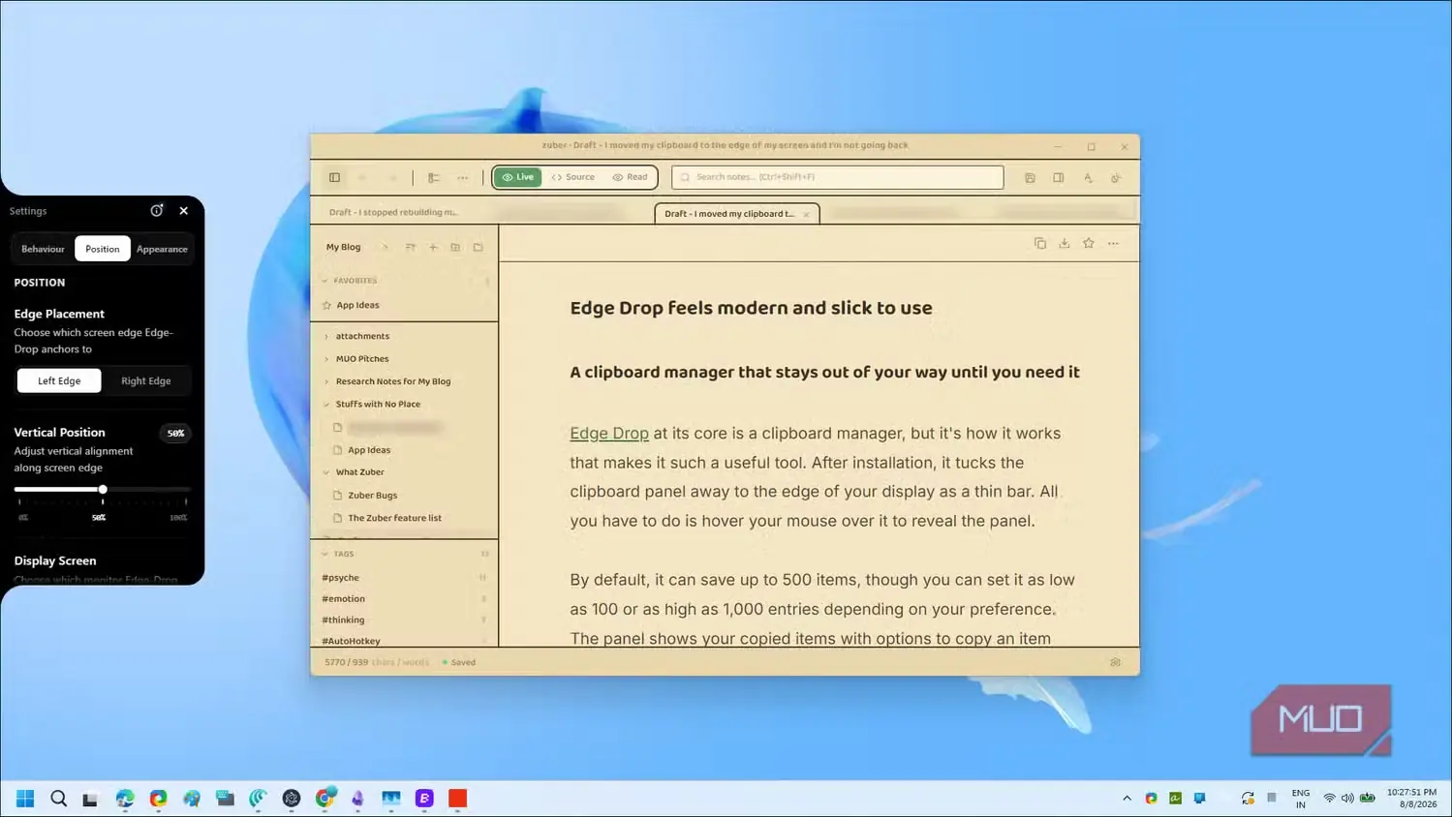Viewport: 1452px width, 817px height.
Task: Star the note using the favorite icon
Action: [x=1089, y=243]
